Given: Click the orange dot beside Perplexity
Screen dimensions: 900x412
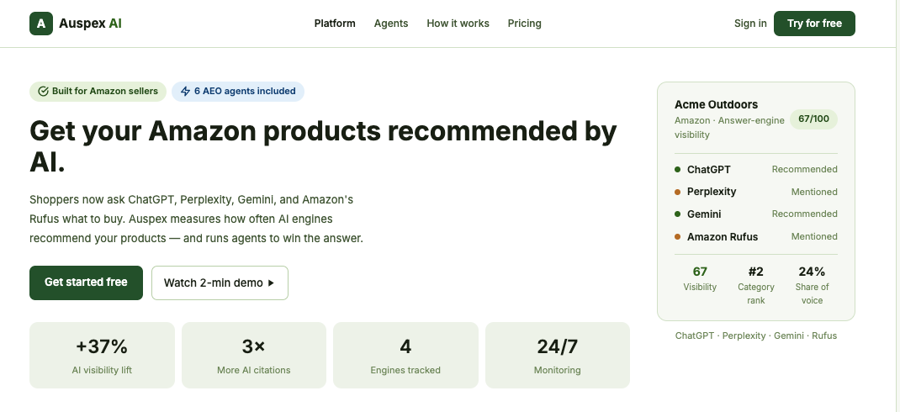Looking at the screenshot, I should pyautogui.click(x=677, y=193).
